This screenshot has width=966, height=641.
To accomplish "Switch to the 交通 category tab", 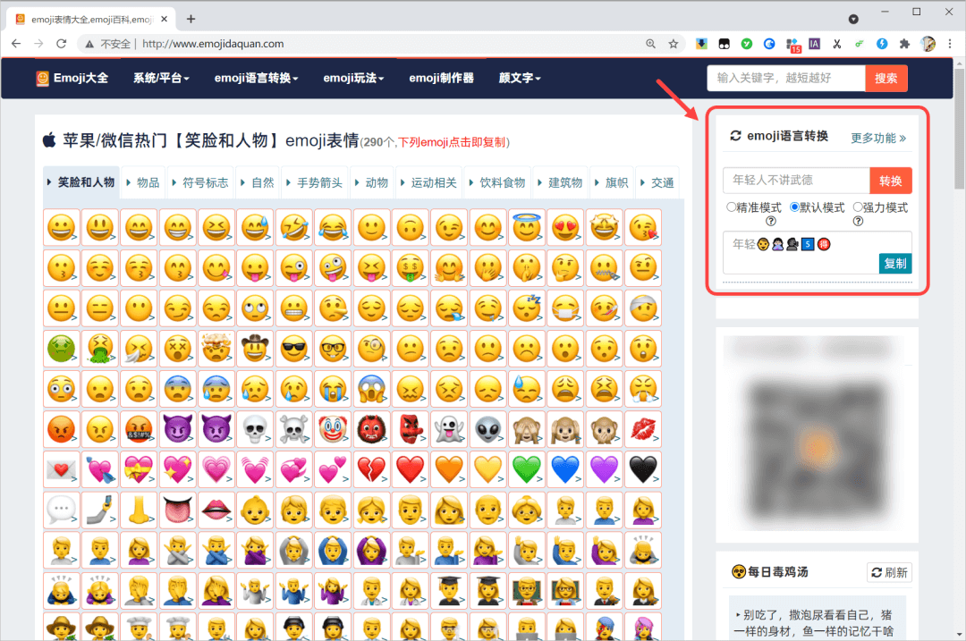I will (x=657, y=183).
